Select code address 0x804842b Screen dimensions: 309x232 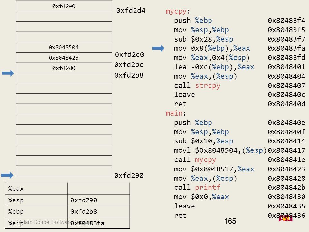[286, 188]
